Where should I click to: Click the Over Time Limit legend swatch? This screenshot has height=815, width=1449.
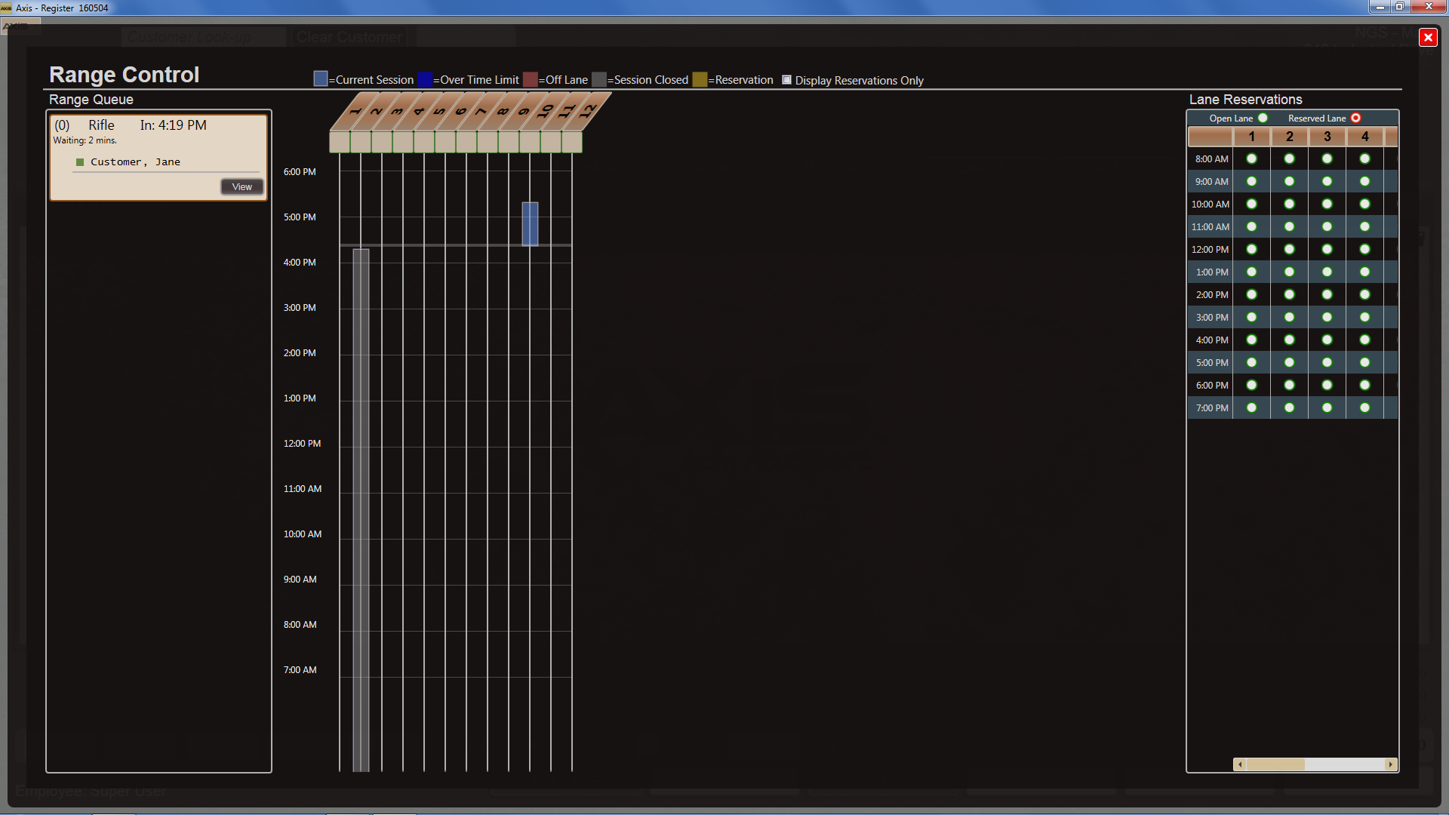point(426,79)
